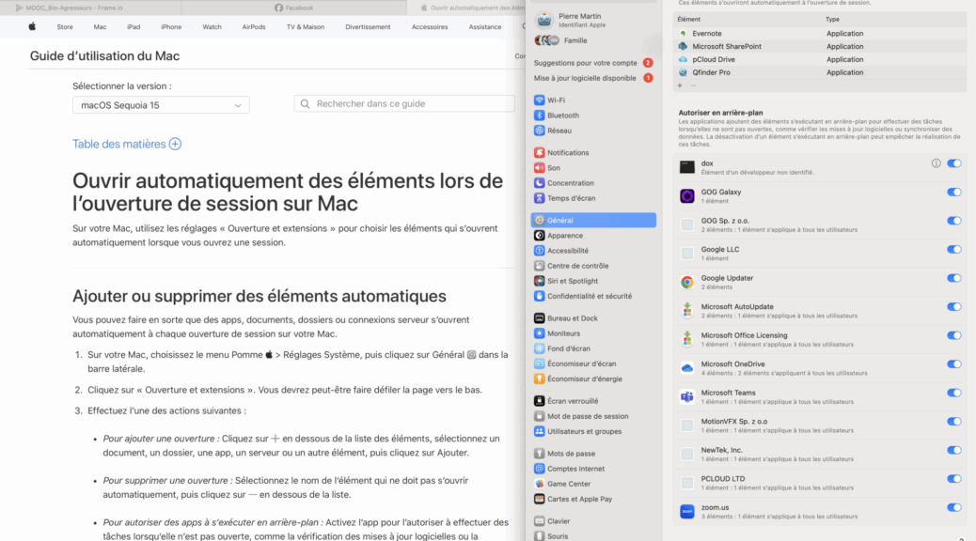This screenshot has width=976, height=541.
Task: Disable Microsoft AutoUpdate background item
Action: [954, 306]
